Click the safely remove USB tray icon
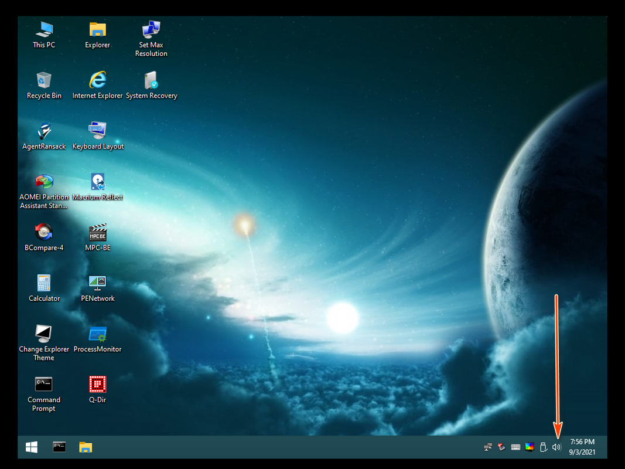Image resolution: width=625 pixels, height=469 pixels. tap(543, 447)
